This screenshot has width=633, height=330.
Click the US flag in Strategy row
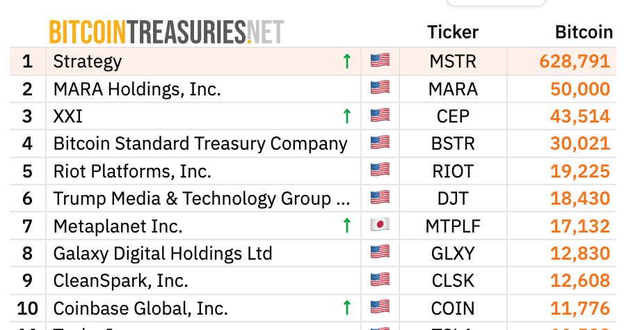[380, 61]
